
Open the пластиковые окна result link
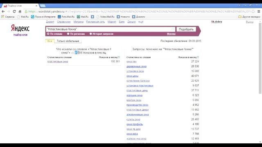(57, 62)
